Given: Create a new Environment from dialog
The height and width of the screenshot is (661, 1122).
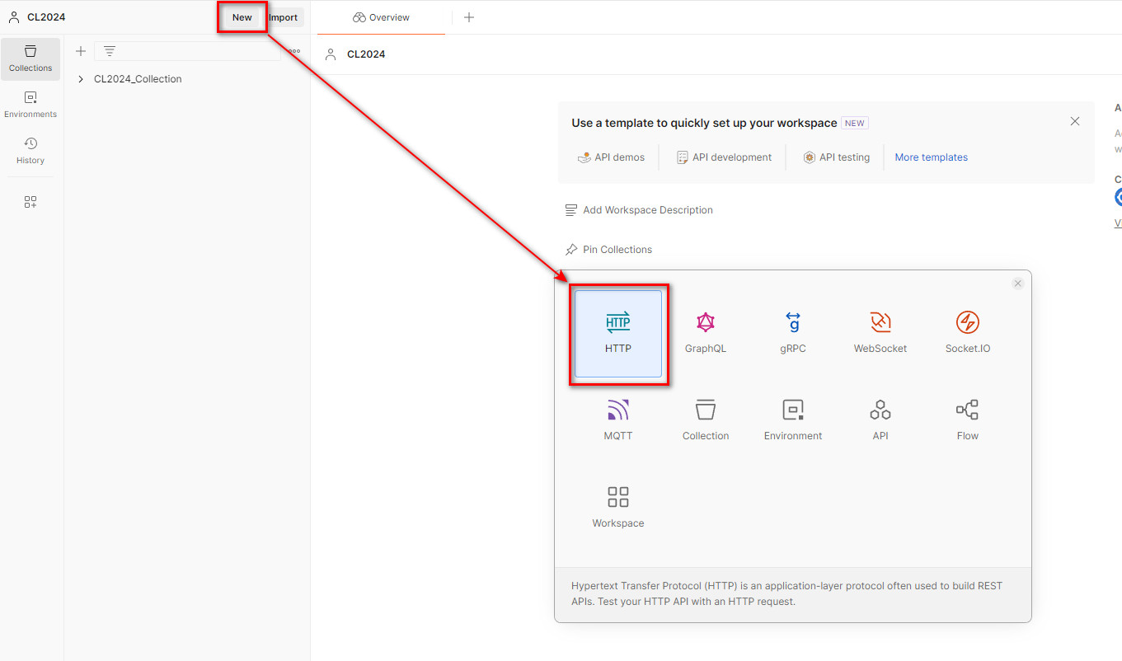Looking at the screenshot, I should pos(793,420).
